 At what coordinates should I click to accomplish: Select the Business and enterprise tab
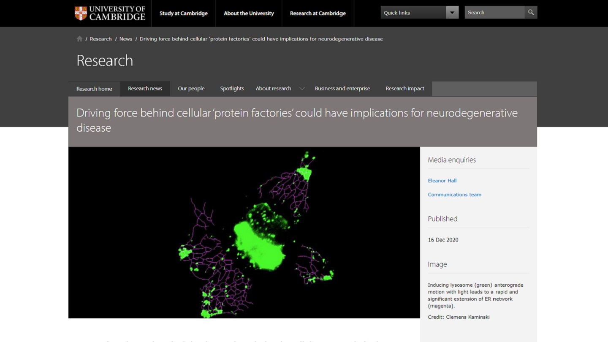(342, 89)
